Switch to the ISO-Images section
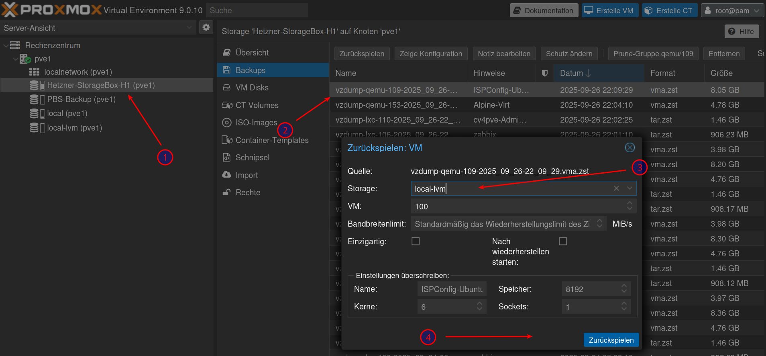Image resolution: width=766 pixels, height=356 pixels. coord(256,123)
